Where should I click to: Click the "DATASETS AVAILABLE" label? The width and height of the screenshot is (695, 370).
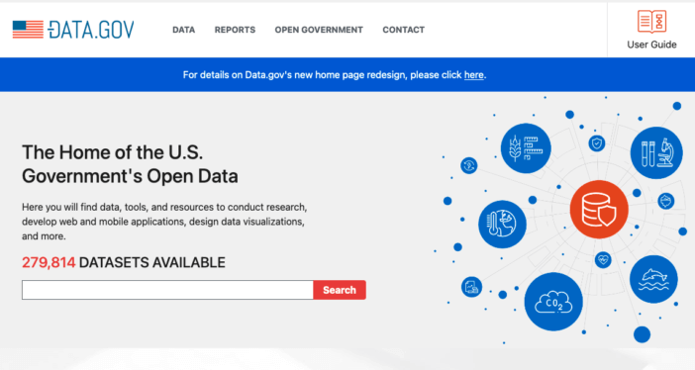pyautogui.click(x=152, y=263)
